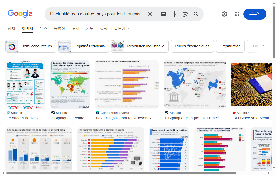
Task: Open Nouvelle vague dans la tech image
Action: tap(262, 149)
